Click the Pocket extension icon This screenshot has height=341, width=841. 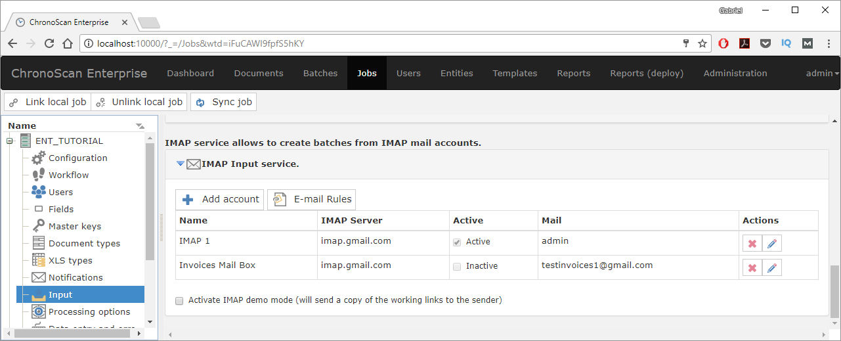click(766, 43)
